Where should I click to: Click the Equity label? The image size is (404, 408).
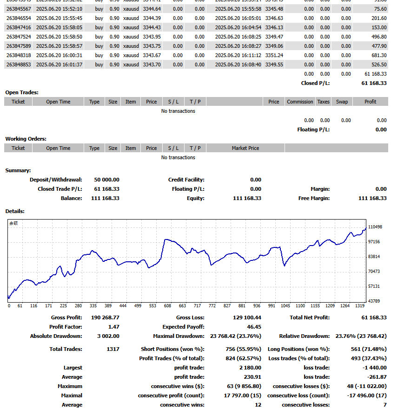tap(195, 198)
